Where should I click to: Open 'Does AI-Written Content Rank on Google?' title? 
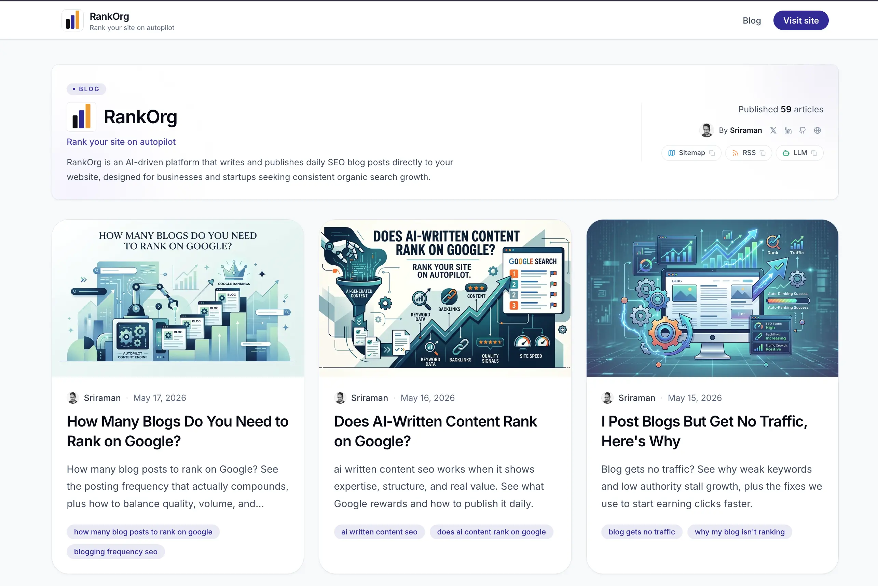[x=436, y=431]
